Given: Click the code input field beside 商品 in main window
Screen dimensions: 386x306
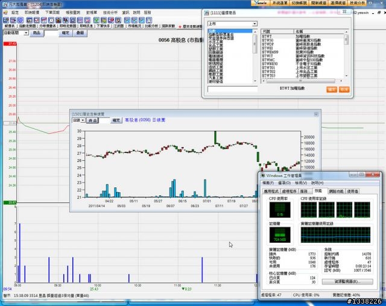Looking at the screenshot, I should [x=51, y=33].
